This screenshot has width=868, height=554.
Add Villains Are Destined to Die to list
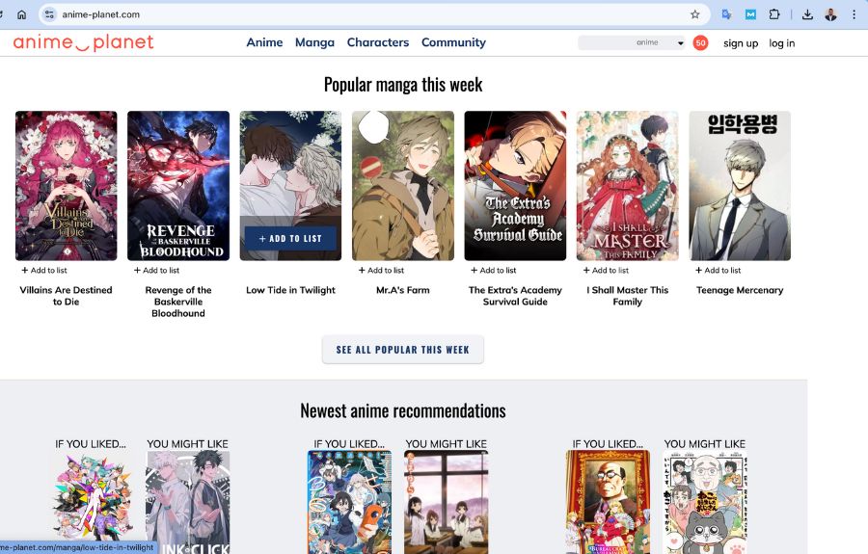(44, 271)
